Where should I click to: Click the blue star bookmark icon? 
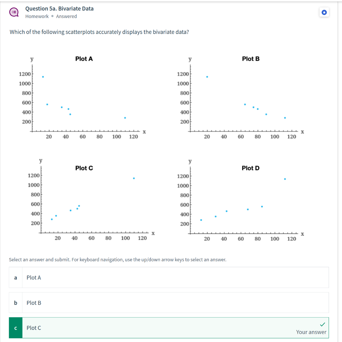click(324, 13)
